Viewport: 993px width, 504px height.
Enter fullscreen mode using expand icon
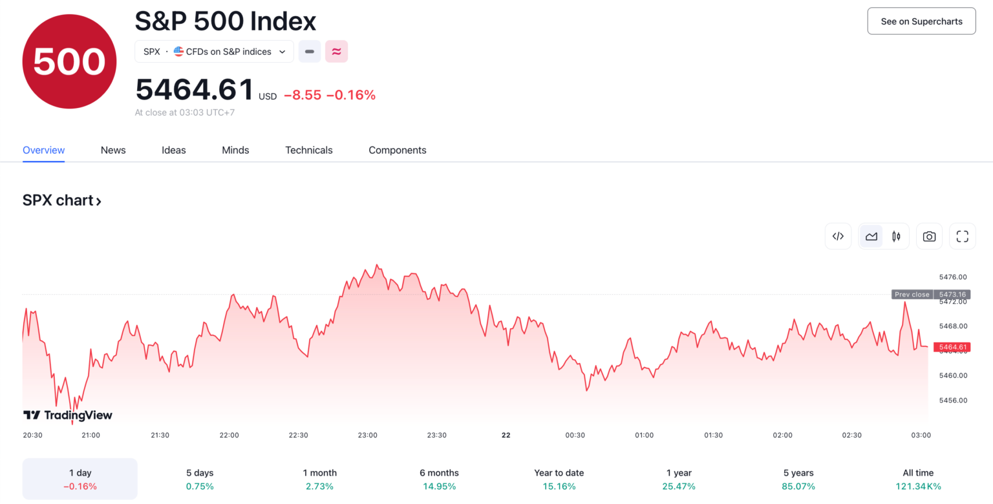pos(962,236)
